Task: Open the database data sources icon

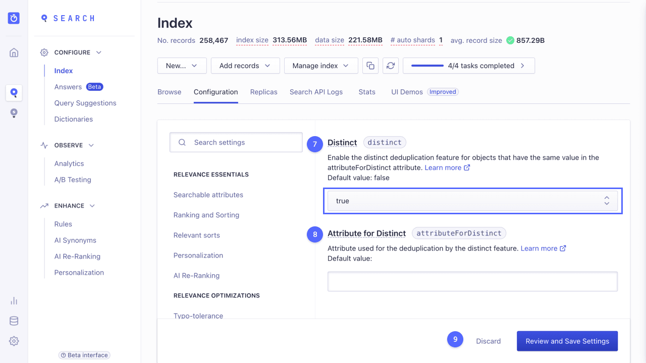Action: [14, 321]
